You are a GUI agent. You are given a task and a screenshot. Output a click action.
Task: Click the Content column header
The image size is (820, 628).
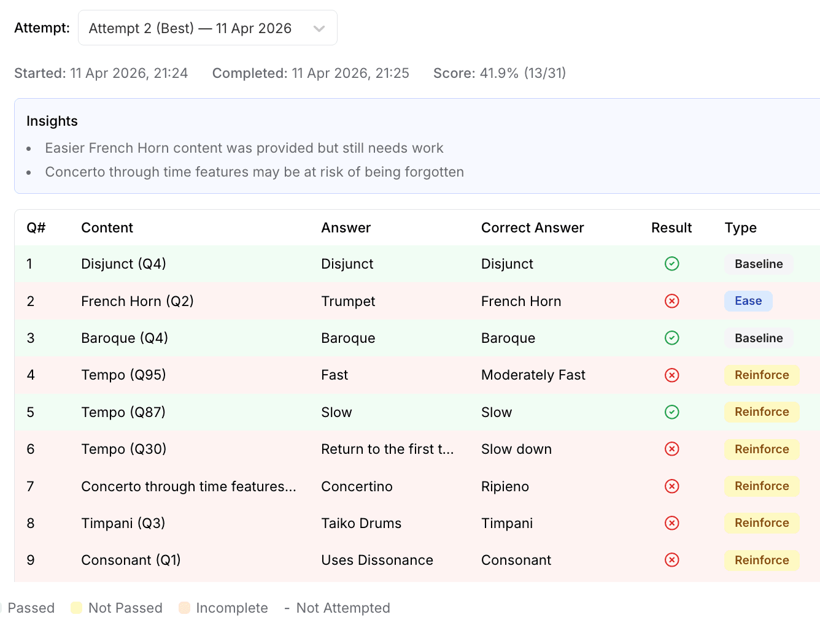pos(107,228)
